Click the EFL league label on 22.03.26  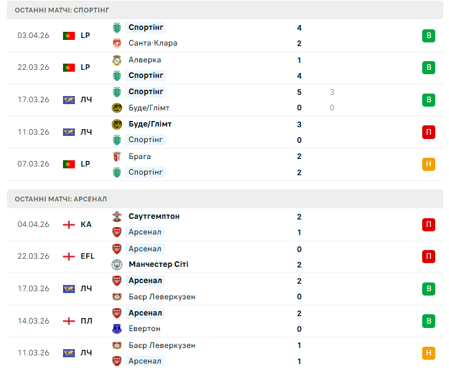pos(87,256)
